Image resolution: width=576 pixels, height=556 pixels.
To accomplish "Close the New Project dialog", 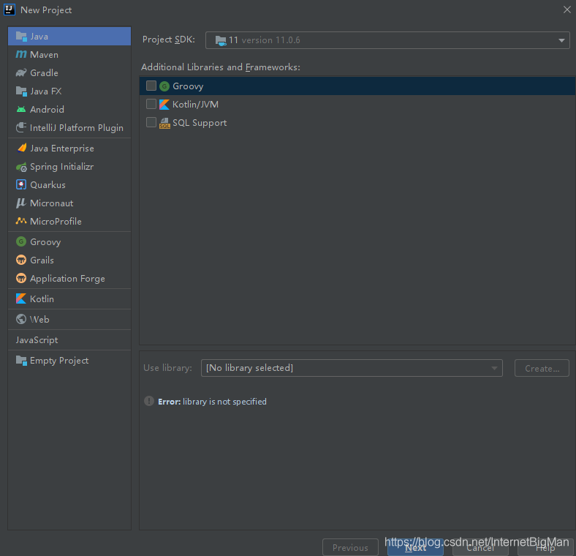I will (x=566, y=10).
